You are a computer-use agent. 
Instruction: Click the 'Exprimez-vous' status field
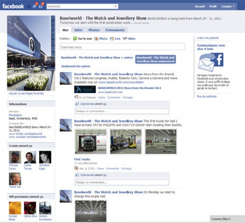pos(122,47)
